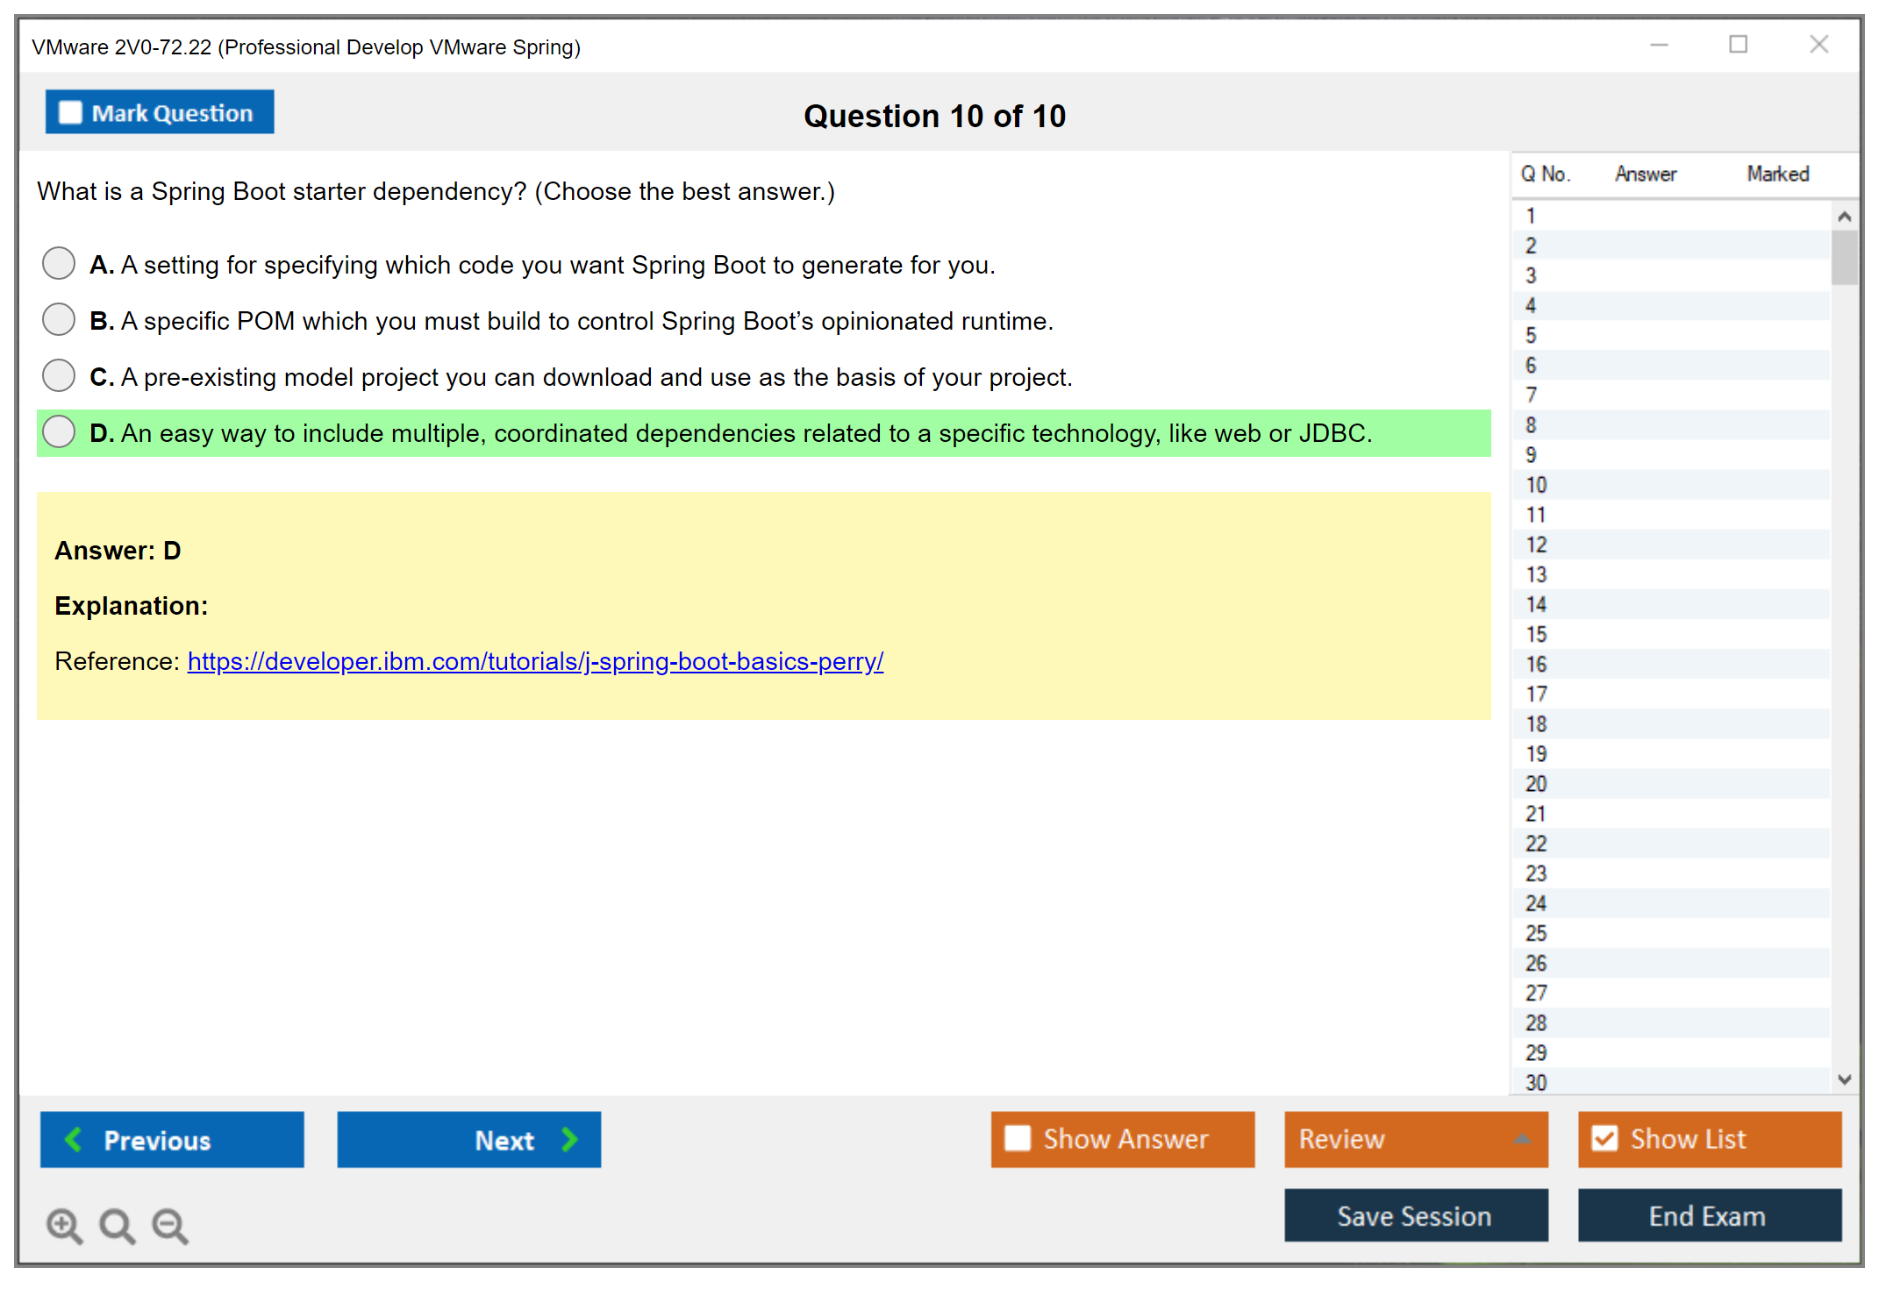Image resolution: width=1886 pixels, height=1289 pixels.
Task: Open the IBM developer reference link
Action: pyautogui.click(x=535, y=661)
